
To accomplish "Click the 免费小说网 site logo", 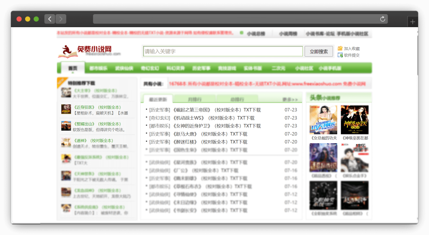I will pos(89,51).
